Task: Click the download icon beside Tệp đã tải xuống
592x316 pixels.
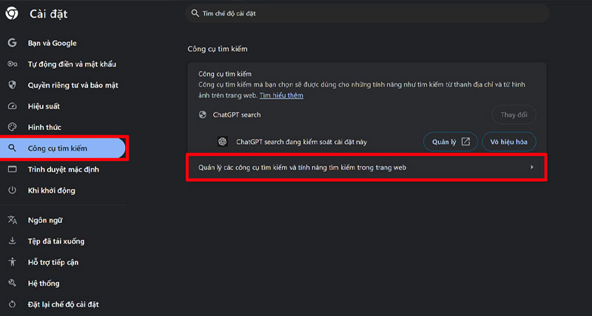Action: pyautogui.click(x=12, y=241)
